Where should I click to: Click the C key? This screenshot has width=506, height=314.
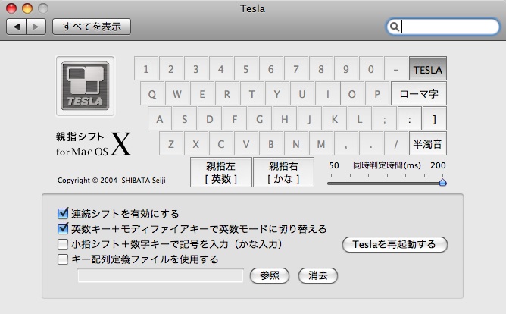pos(221,144)
